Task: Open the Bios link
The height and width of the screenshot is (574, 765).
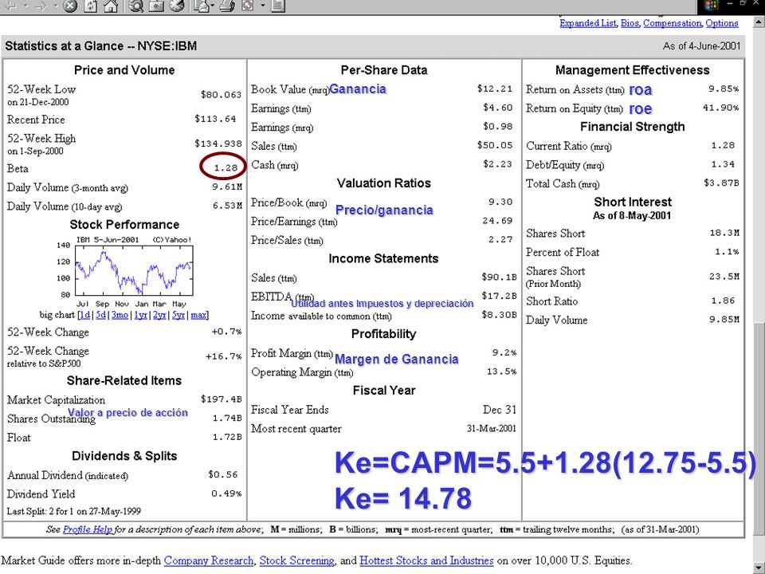Action: (630, 23)
